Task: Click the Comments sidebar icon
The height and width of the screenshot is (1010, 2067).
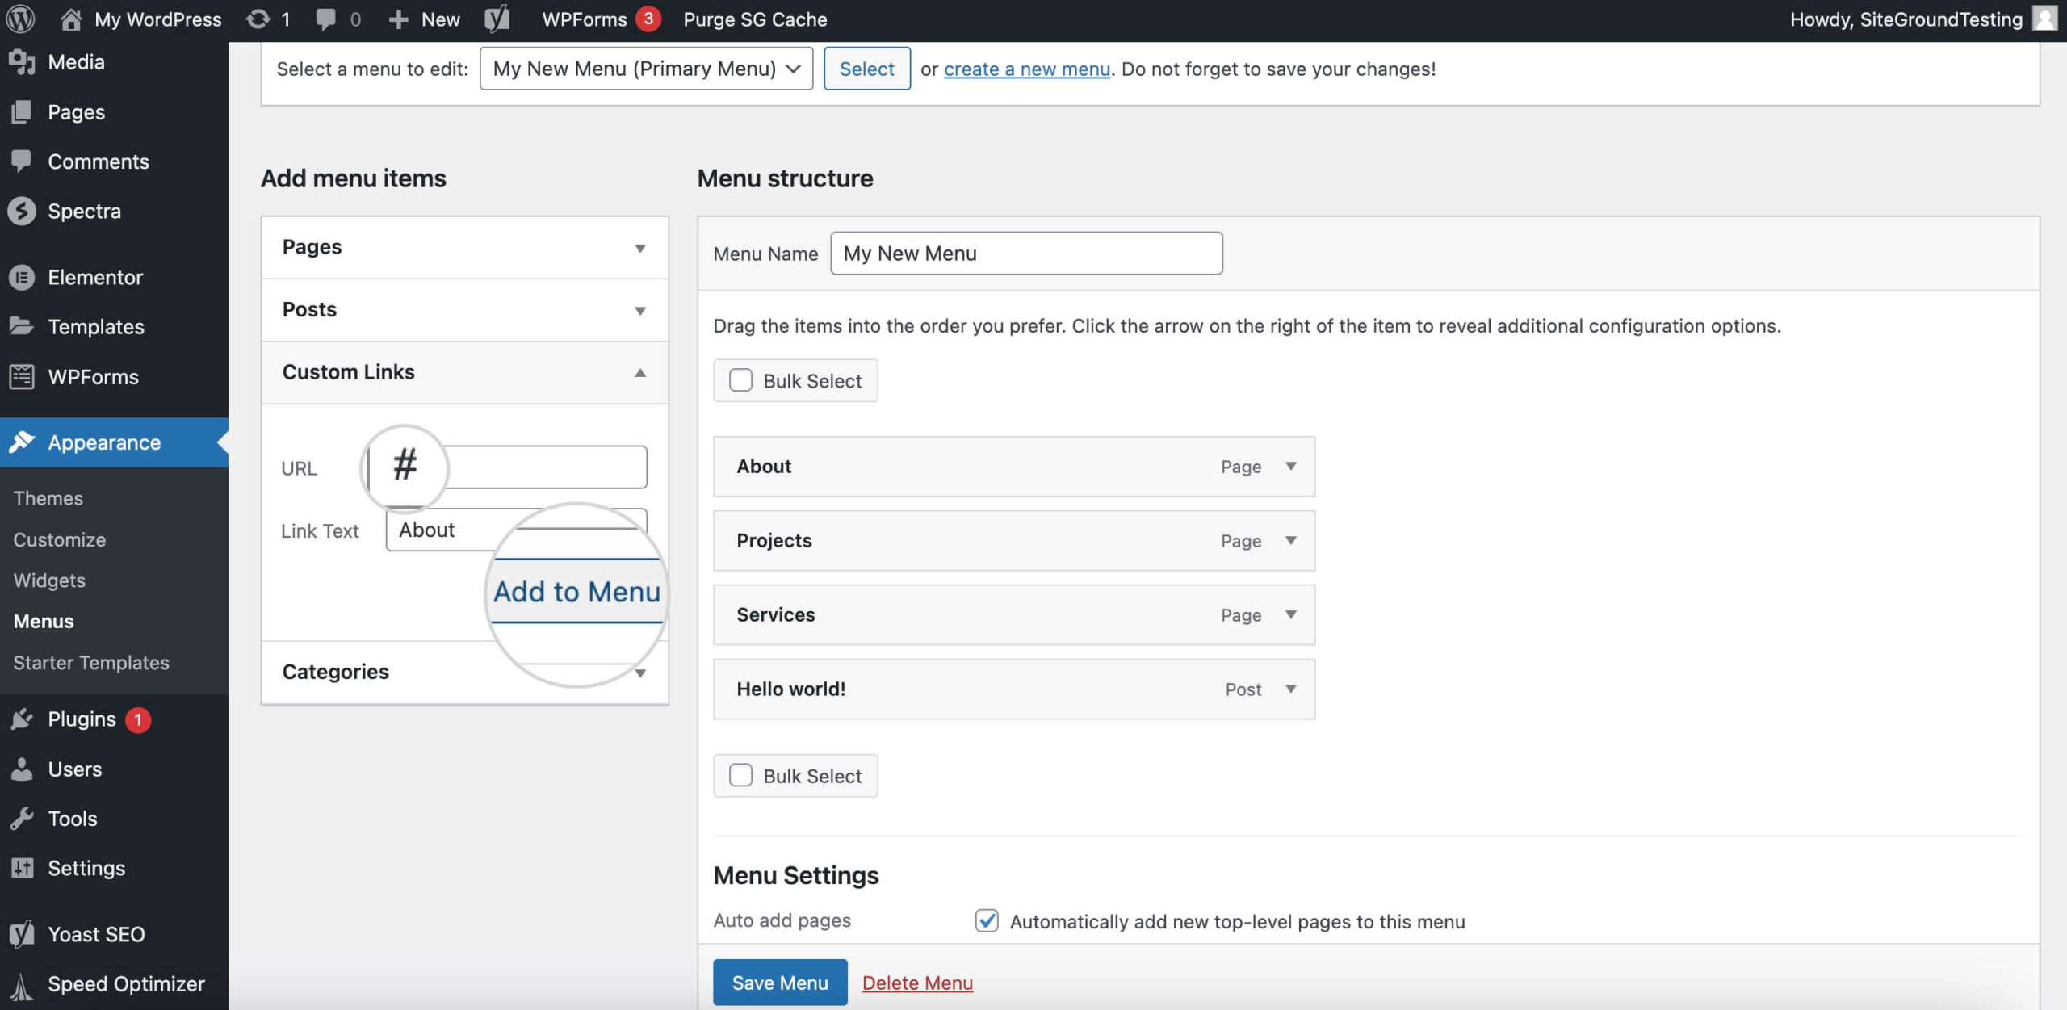Action: click(x=22, y=161)
